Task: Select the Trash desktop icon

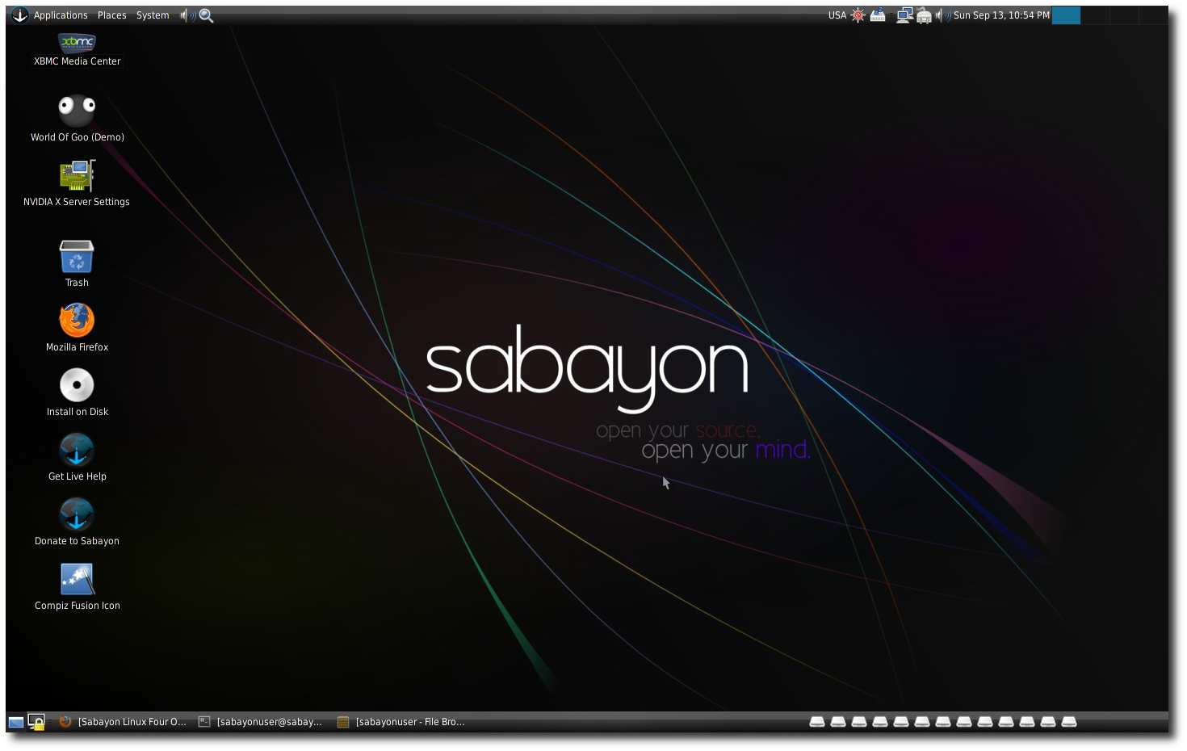Action: 77,263
